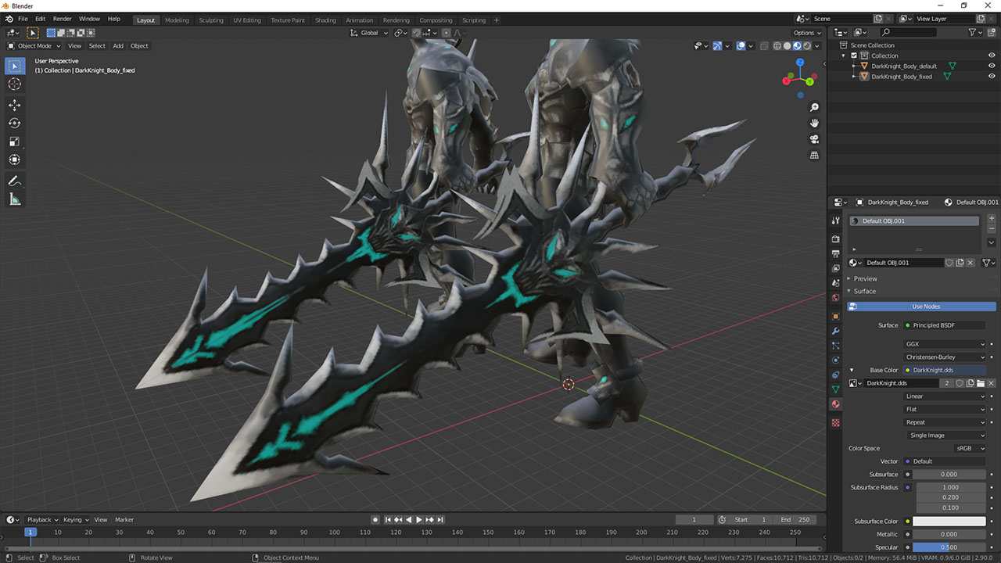Open the Linear interpolation dropdown
This screenshot has height=563, width=1001.
(x=945, y=396)
